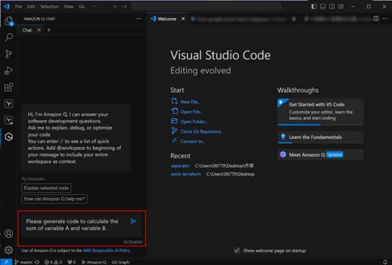Viewport: 392px width, 265px height.
Task: Open the Source Control view
Action: pyautogui.click(x=8, y=54)
